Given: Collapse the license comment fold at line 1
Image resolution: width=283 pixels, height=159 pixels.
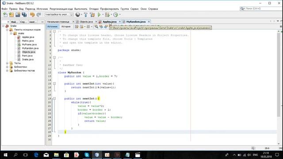Looking at the screenshot, I should 54,31.
